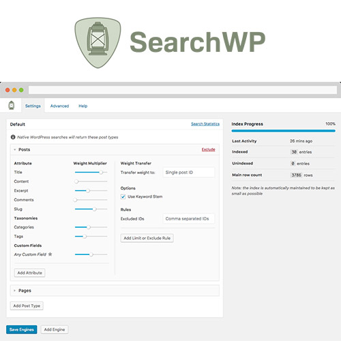This screenshot has width=341, height=341.
Task: Open the Search Statistics link
Action: click(x=205, y=124)
